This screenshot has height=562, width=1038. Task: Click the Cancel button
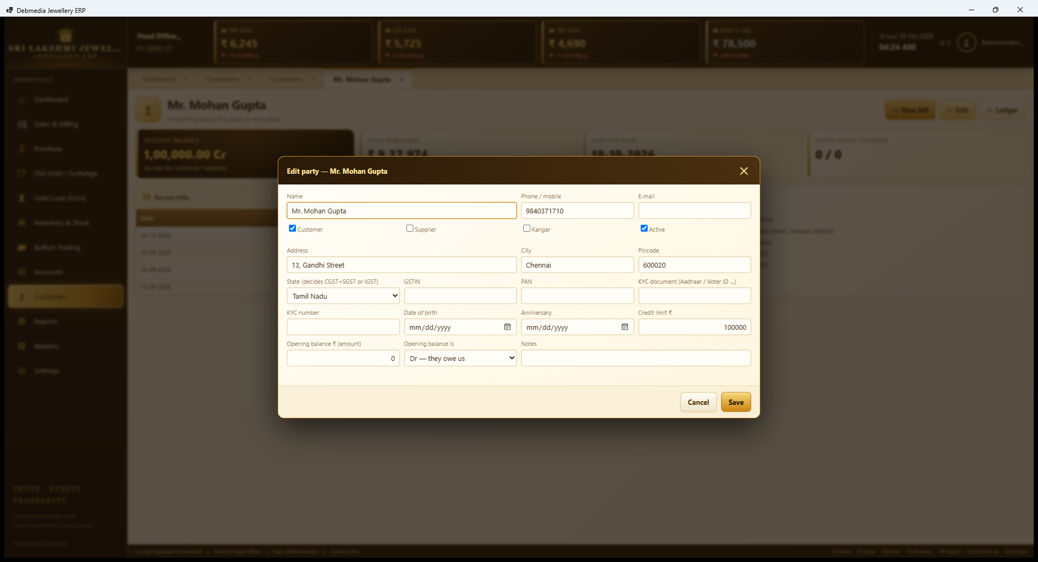pos(698,402)
